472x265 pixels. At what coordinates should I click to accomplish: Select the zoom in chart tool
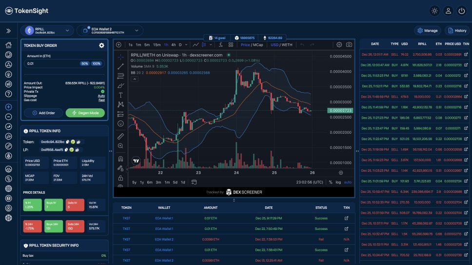click(120, 146)
